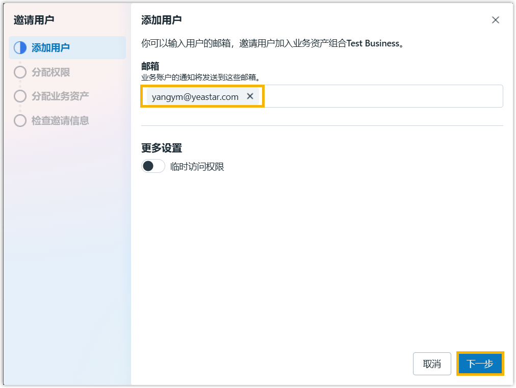Click the 添加用户 heading in the main panel
The image size is (516, 388).
coord(162,20)
